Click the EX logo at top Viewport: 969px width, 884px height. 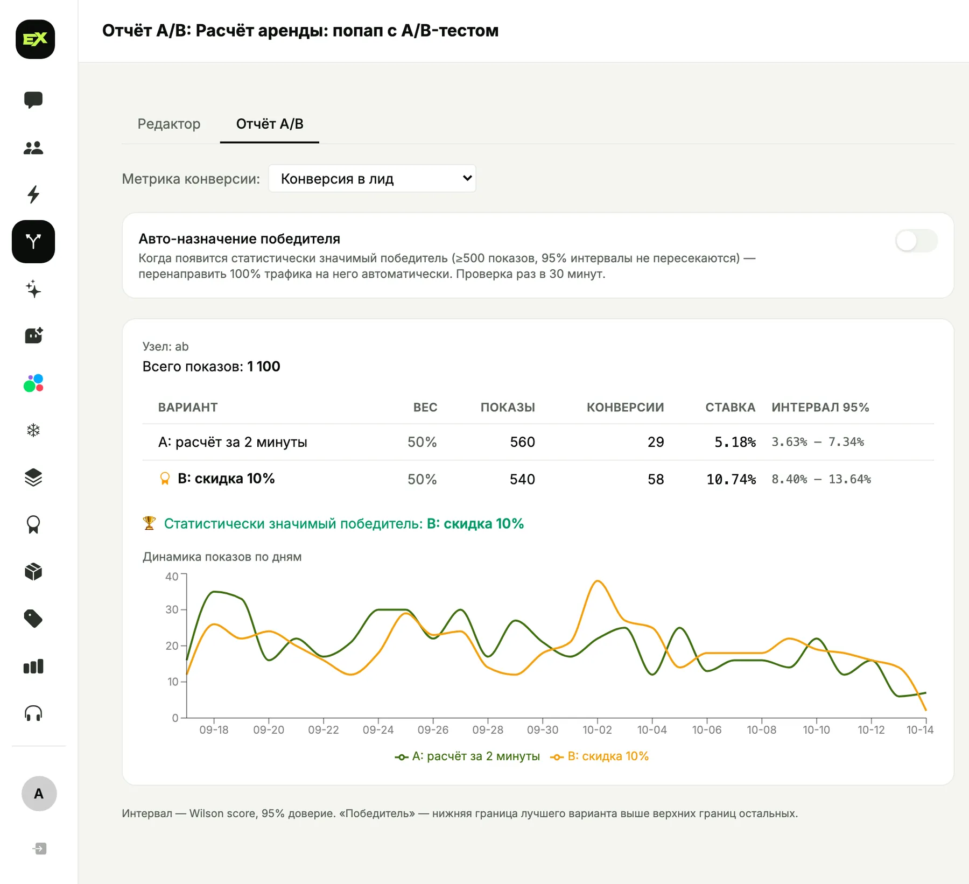coord(36,39)
